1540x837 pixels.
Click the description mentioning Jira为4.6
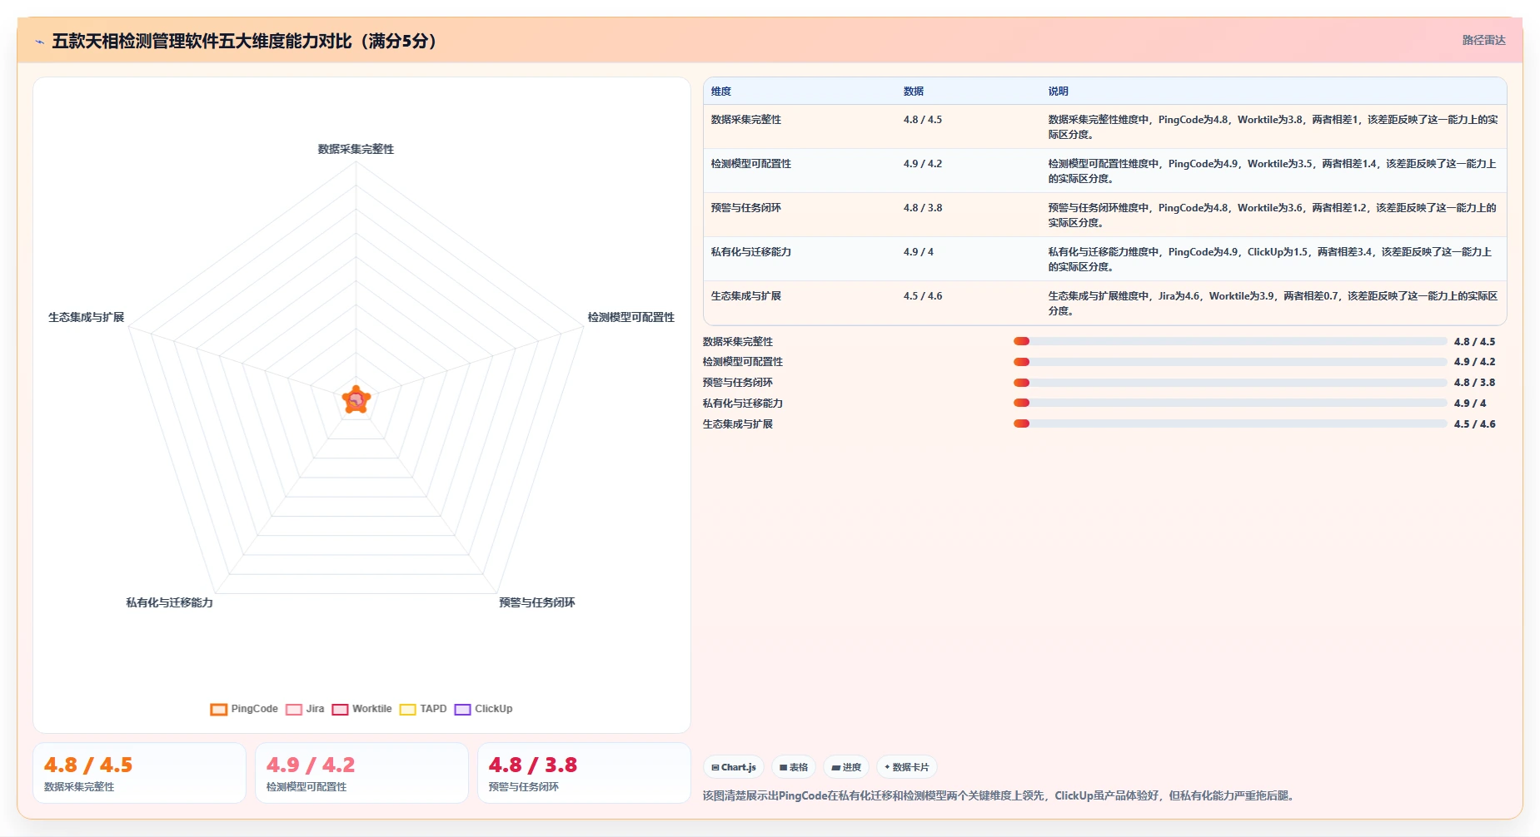click(x=1273, y=304)
